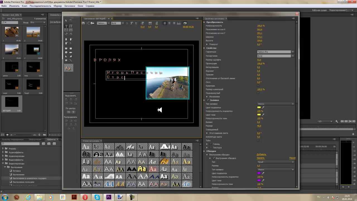
Task: Open Roll/Crawl Options icon
Action: click(x=88, y=23)
